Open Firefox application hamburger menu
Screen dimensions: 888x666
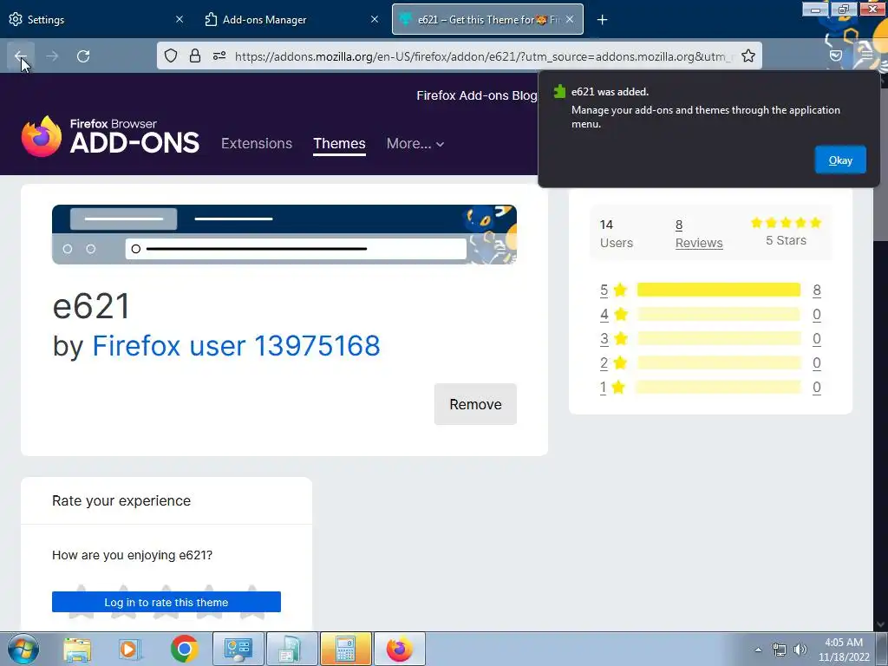[866, 55]
